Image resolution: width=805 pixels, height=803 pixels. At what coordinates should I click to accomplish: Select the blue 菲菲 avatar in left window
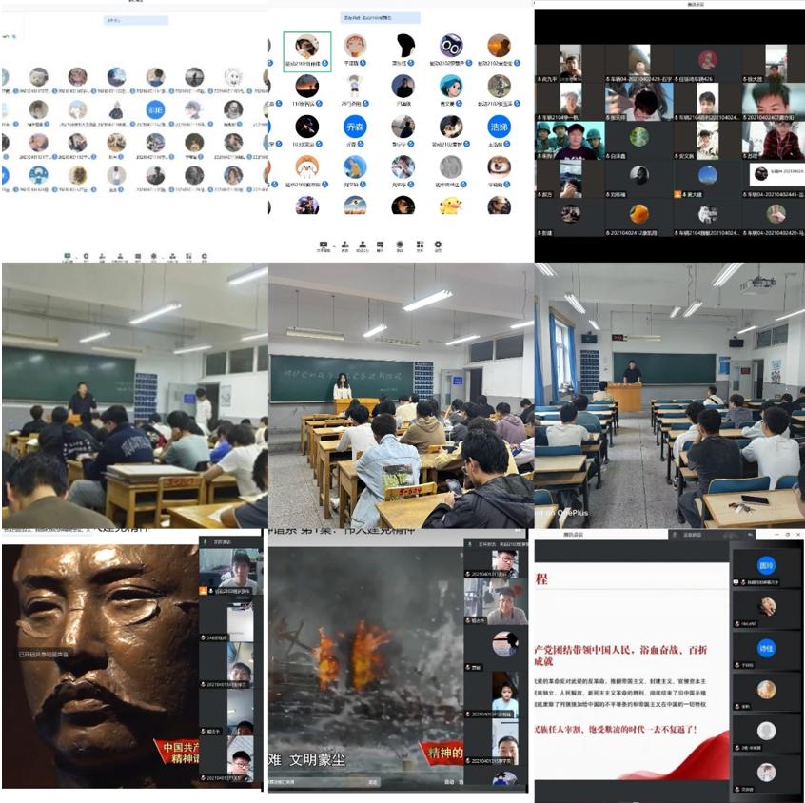[154, 109]
